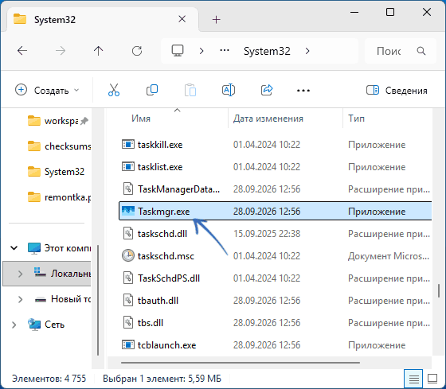Image resolution: width=446 pixels, height=389 pixels.
Task: Click the tcblaunch.exe application icon
Action: [x=128, y=345]
